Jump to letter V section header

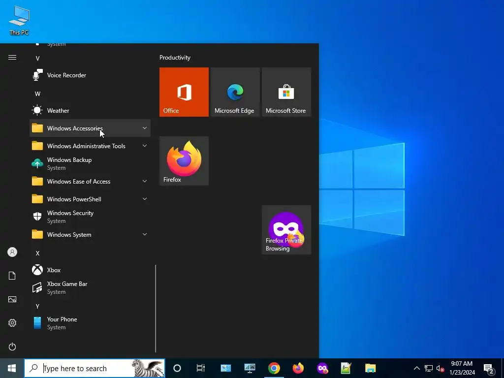point(37,59)
